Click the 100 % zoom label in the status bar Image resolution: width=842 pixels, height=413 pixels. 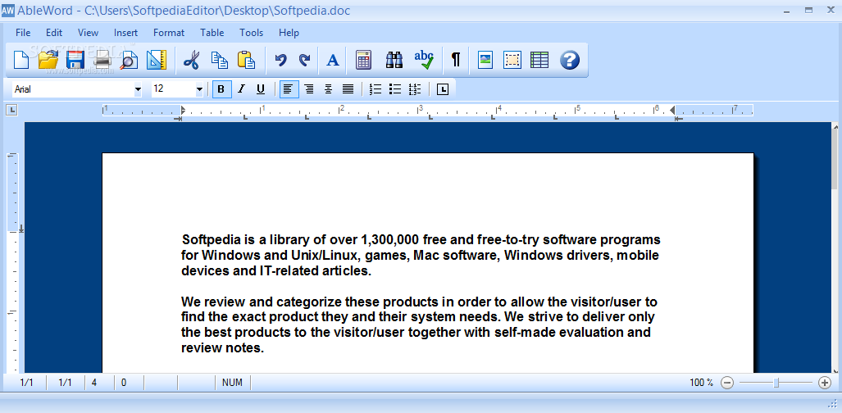tap(701, 383)
